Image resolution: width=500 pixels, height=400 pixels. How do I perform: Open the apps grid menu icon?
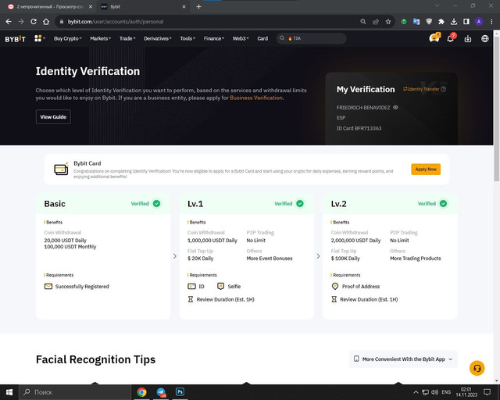pos(38,38)
